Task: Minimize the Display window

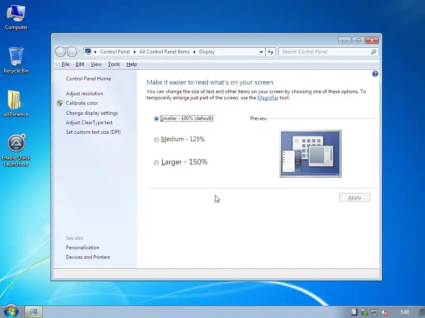Action: click(345, 41)
